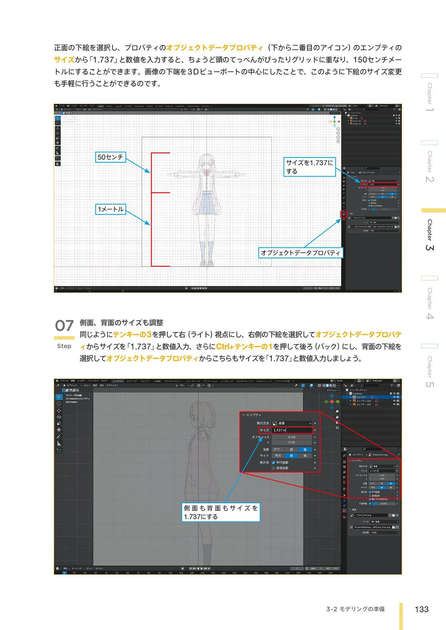Image resolution: width=446 pixels, height=630 pixels.
Task: Toggle the camera view gizmo in lower viewport
Action: tap(337, 422)
